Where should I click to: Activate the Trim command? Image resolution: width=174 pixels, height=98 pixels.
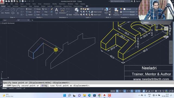pos(45,9)
